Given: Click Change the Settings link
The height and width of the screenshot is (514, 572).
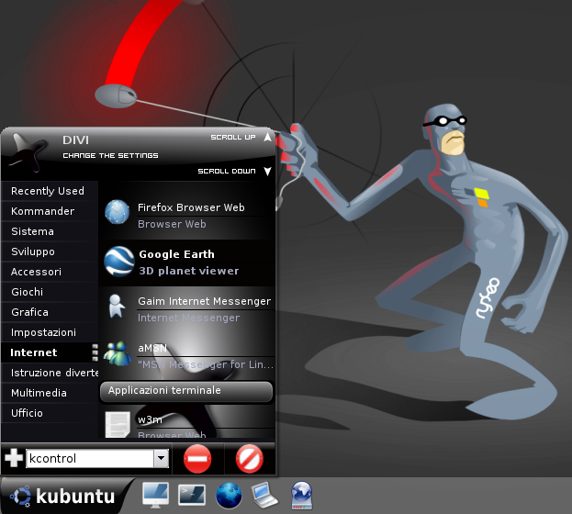Looking at the screenshot, I should pyautogui.click(x=110, y=156).
